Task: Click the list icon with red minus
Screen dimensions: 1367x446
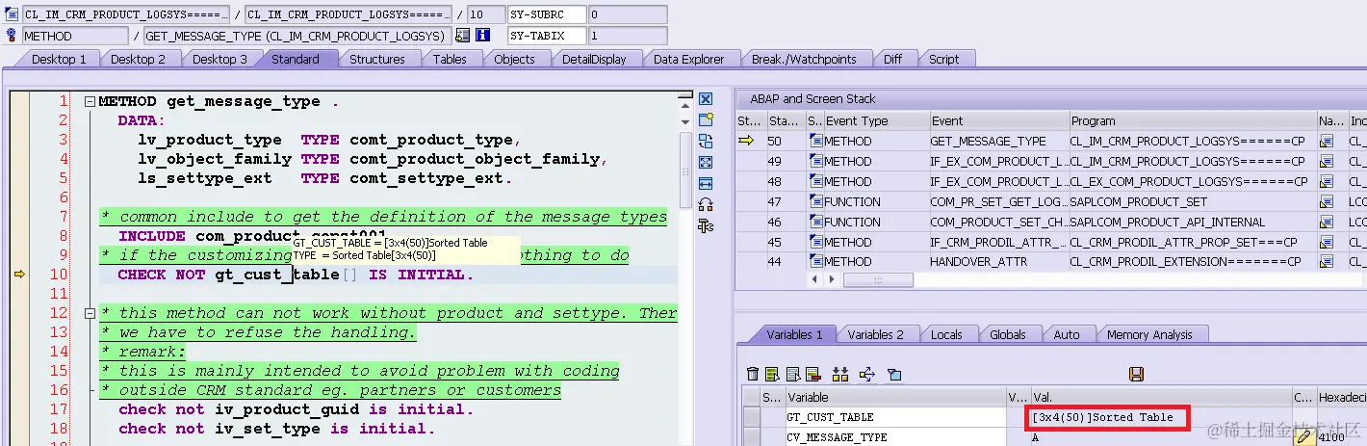Action: [812, 375]
